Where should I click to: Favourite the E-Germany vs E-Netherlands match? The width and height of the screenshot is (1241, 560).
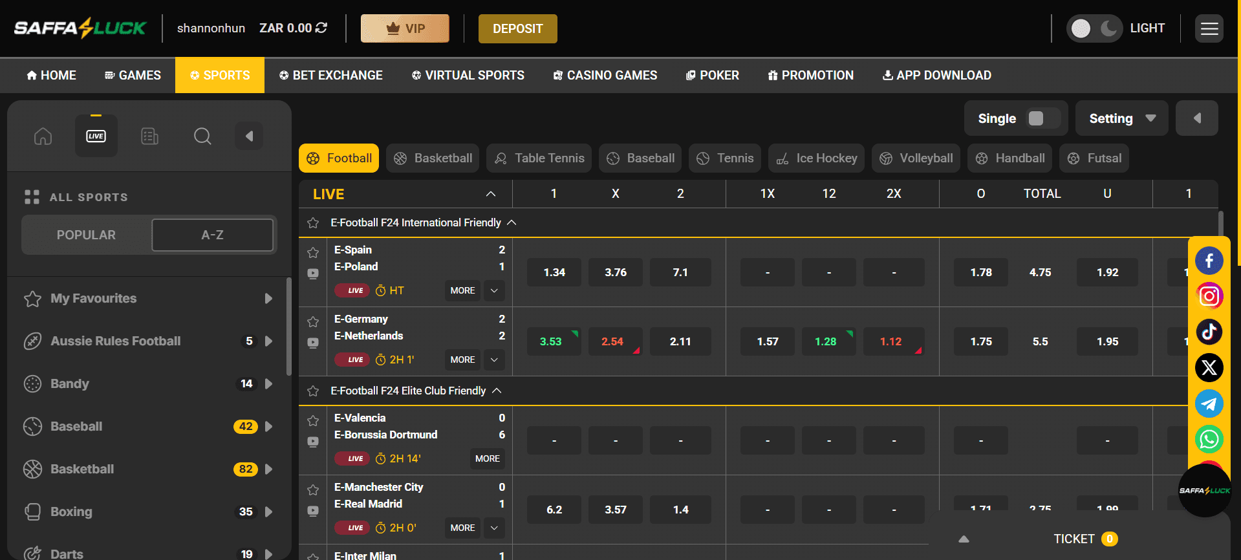pyautogui.click(x=313, y=321)
